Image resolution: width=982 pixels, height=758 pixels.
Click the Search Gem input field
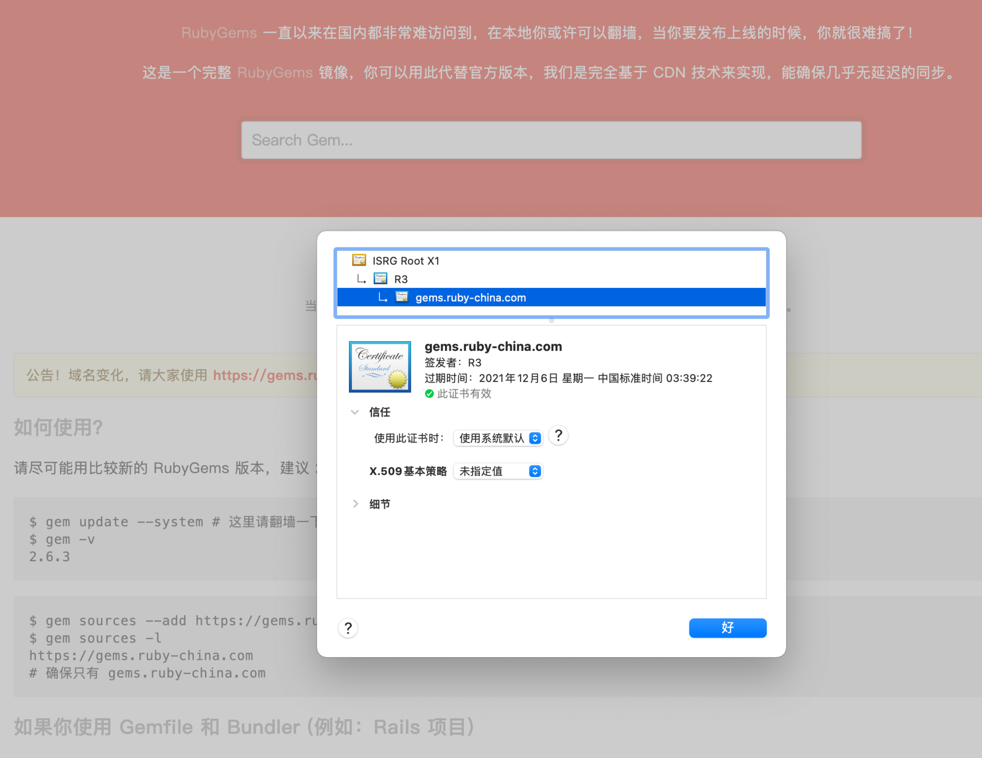pos(551,140)
